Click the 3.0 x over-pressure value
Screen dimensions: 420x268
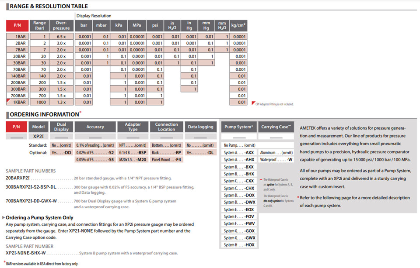click(62, 43)
